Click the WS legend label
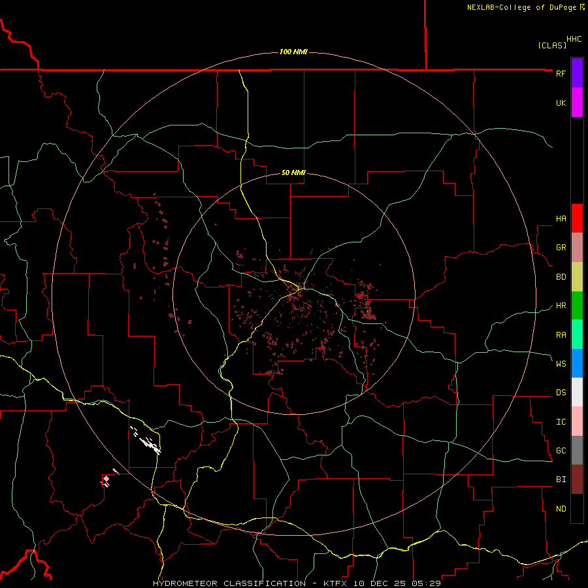 (561, 363)
